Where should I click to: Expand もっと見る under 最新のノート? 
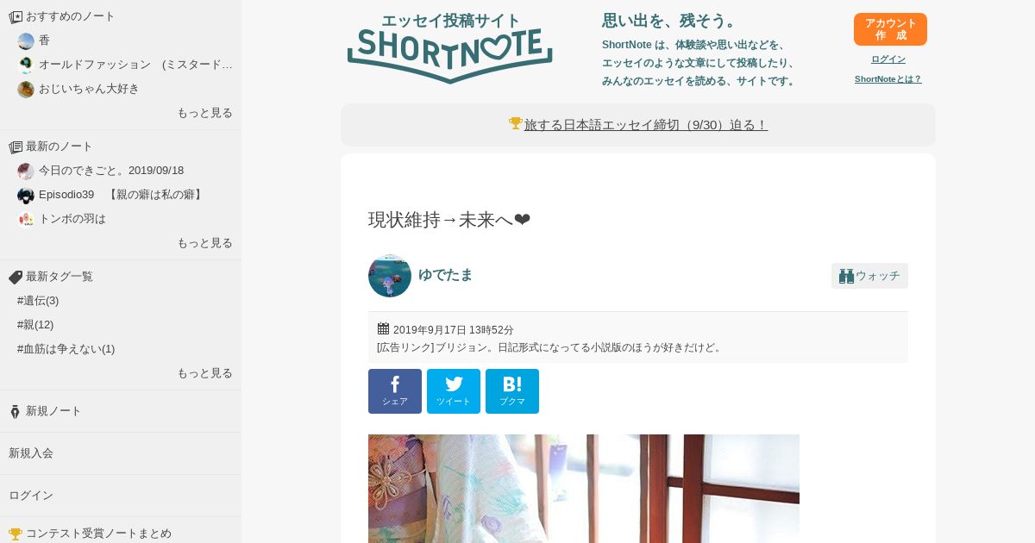tap(205, 243)
